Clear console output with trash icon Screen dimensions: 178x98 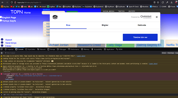coord(2,53)
